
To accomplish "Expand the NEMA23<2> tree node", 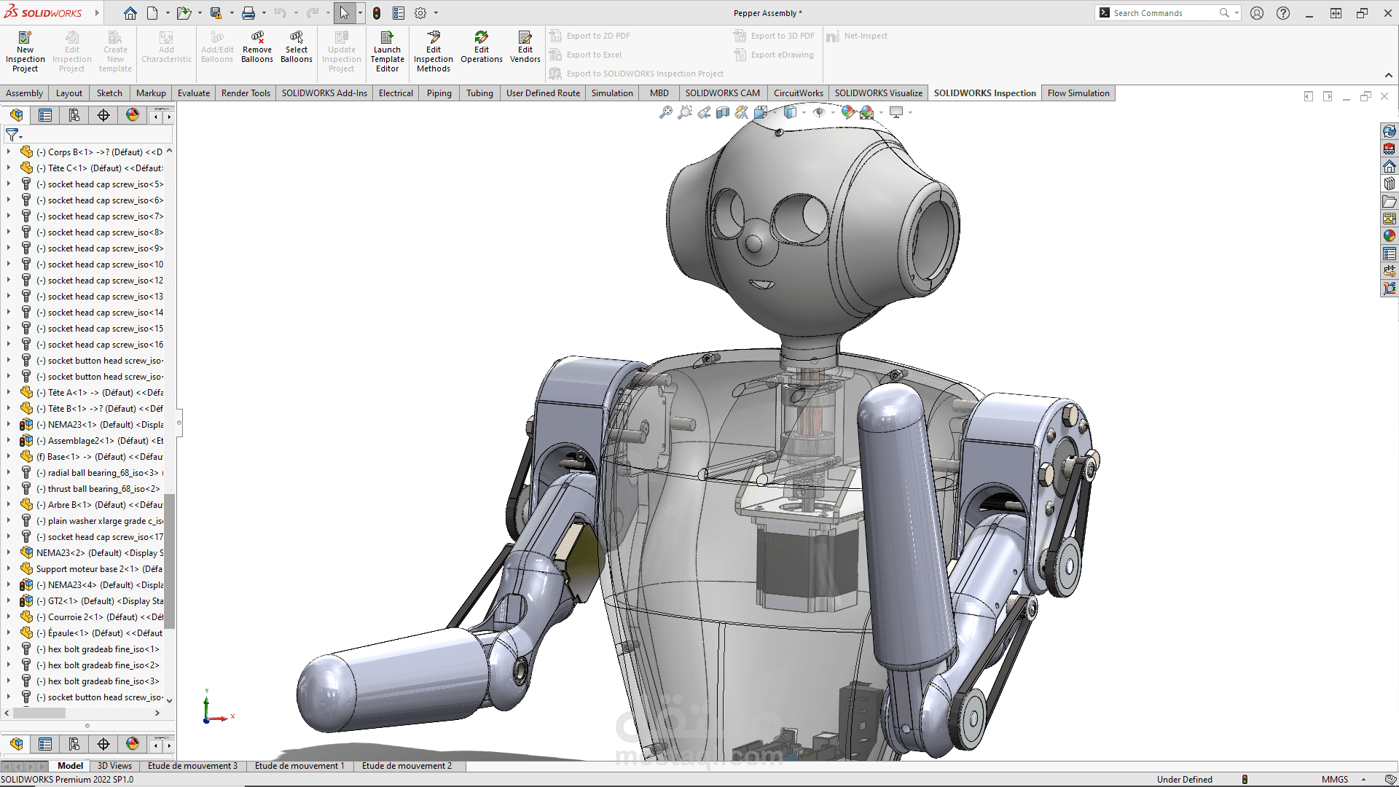I will coord(9,552).
